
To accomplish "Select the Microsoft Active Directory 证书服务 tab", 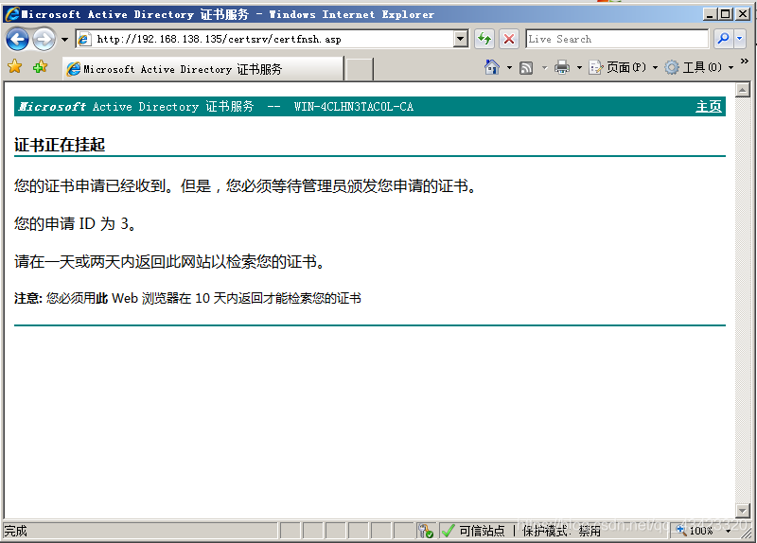I will (x=202, y=69).
